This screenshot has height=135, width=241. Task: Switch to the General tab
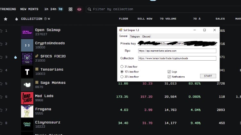coord(123,36)
